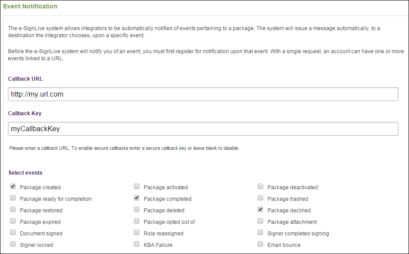409x254 pixels.
Task: Enable KBA Failure notification
Action: pos(137,244)
